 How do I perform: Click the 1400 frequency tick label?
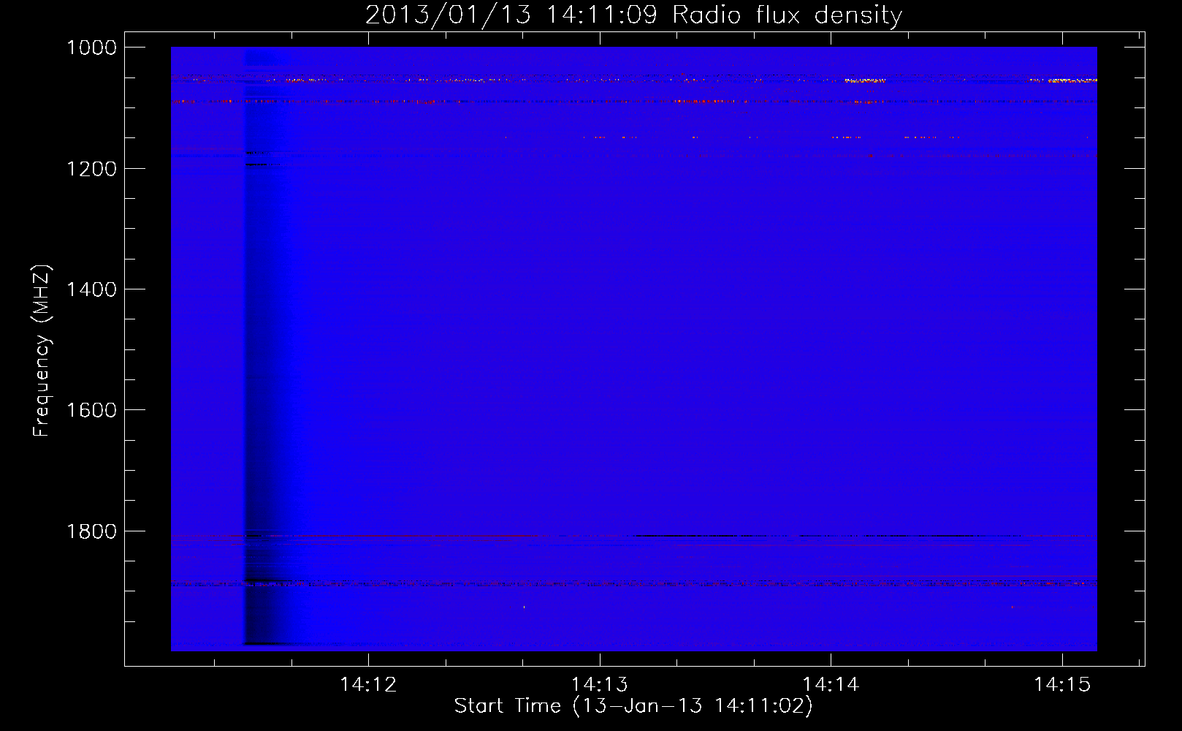[92, 289]
